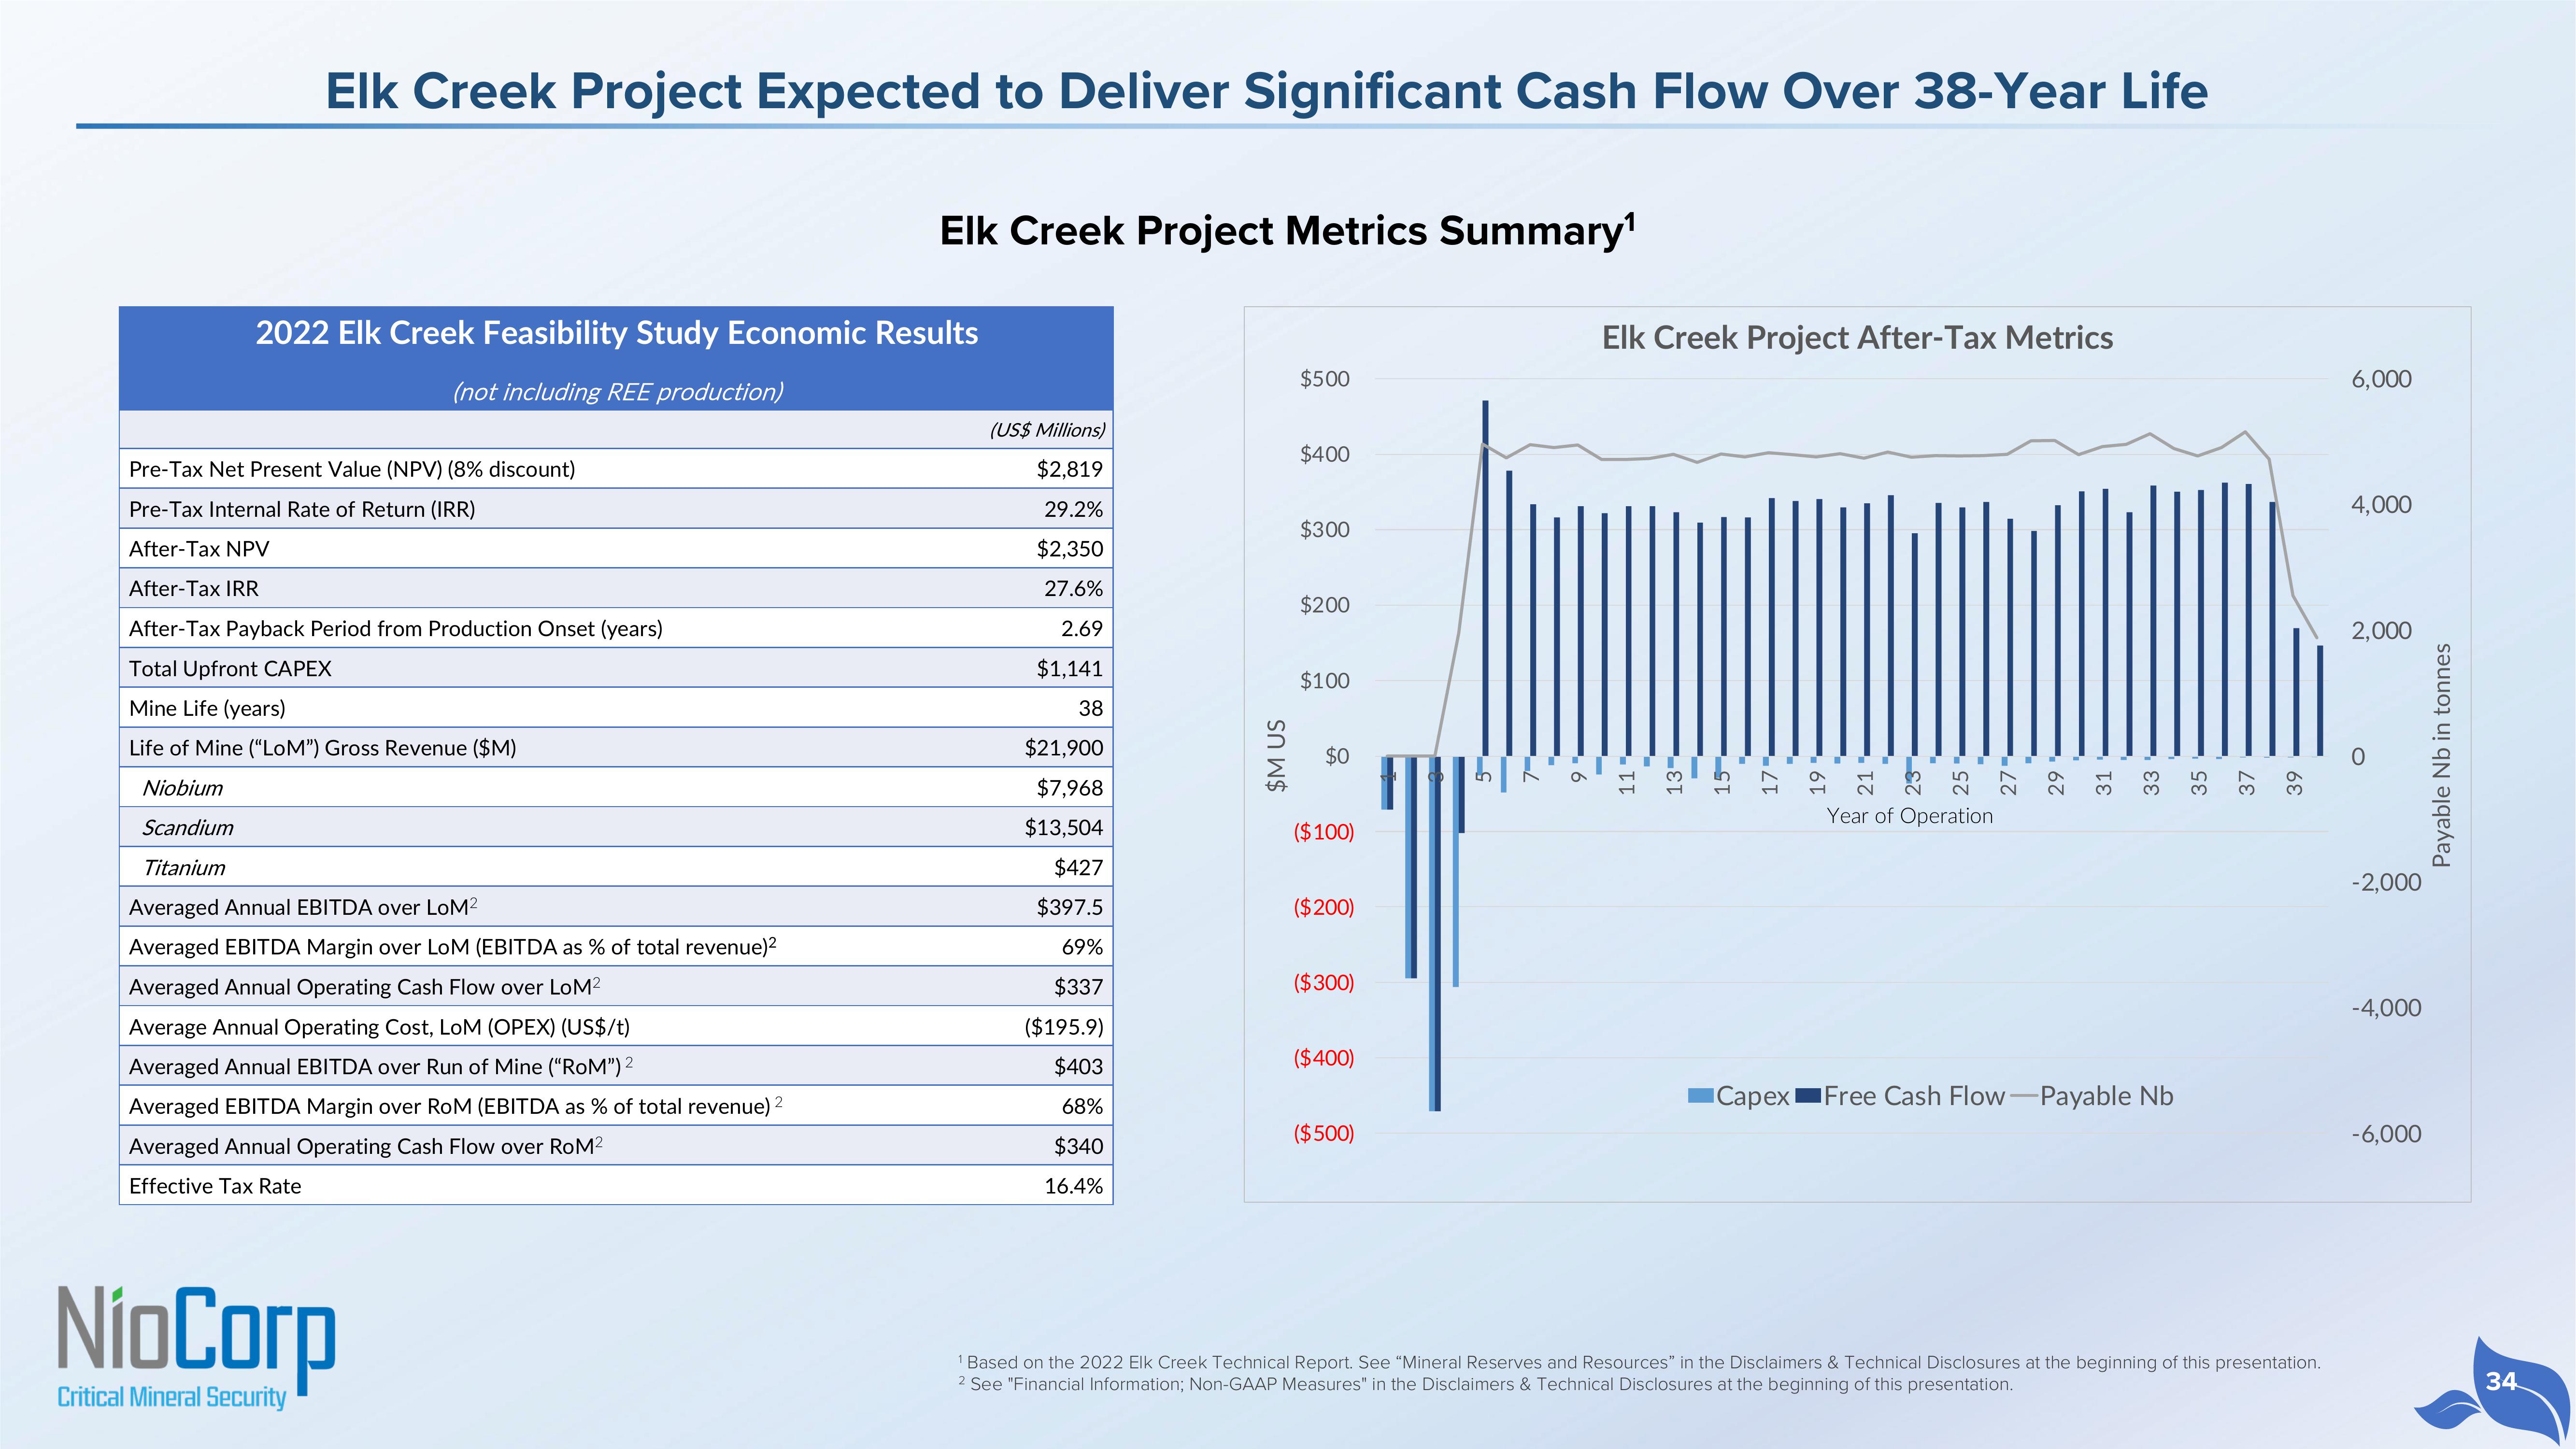Click the $500 left axis label

point(1324,379)
